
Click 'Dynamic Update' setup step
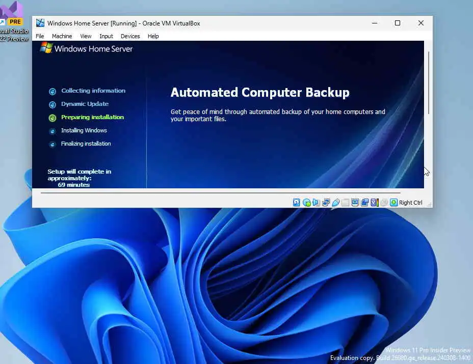85,104
